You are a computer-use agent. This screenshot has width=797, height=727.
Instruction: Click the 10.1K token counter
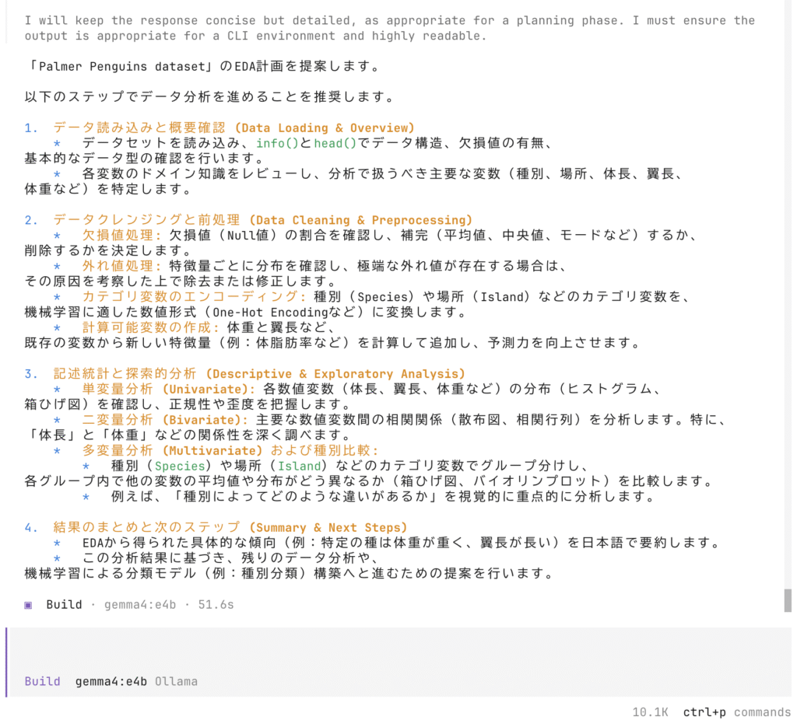[651, 712]
